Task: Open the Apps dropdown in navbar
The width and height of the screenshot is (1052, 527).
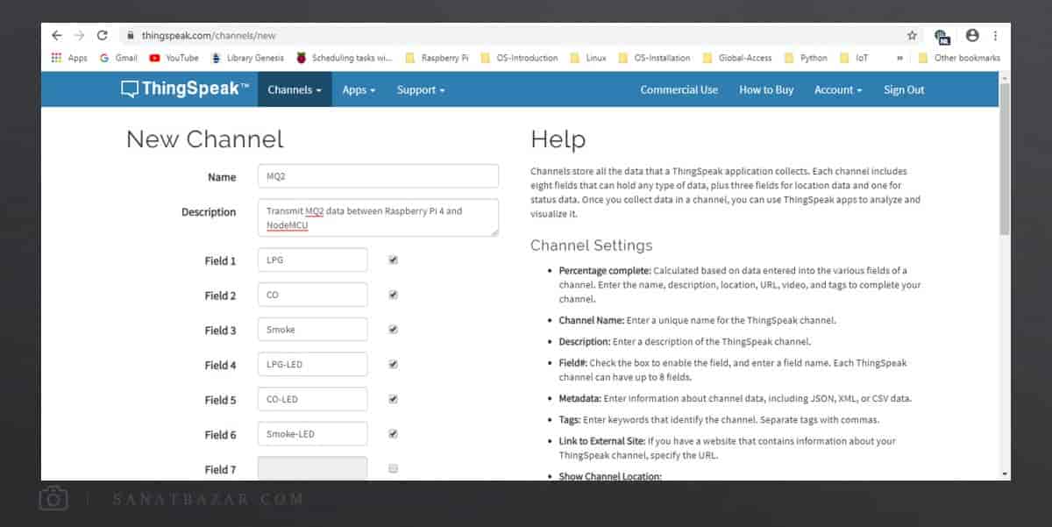Action: (359, 89)
